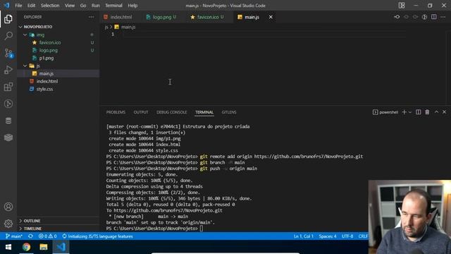The image size is (451, 254).
Task: Open the terminal launch profile dropdown arrow
Action: coord(410,112)
